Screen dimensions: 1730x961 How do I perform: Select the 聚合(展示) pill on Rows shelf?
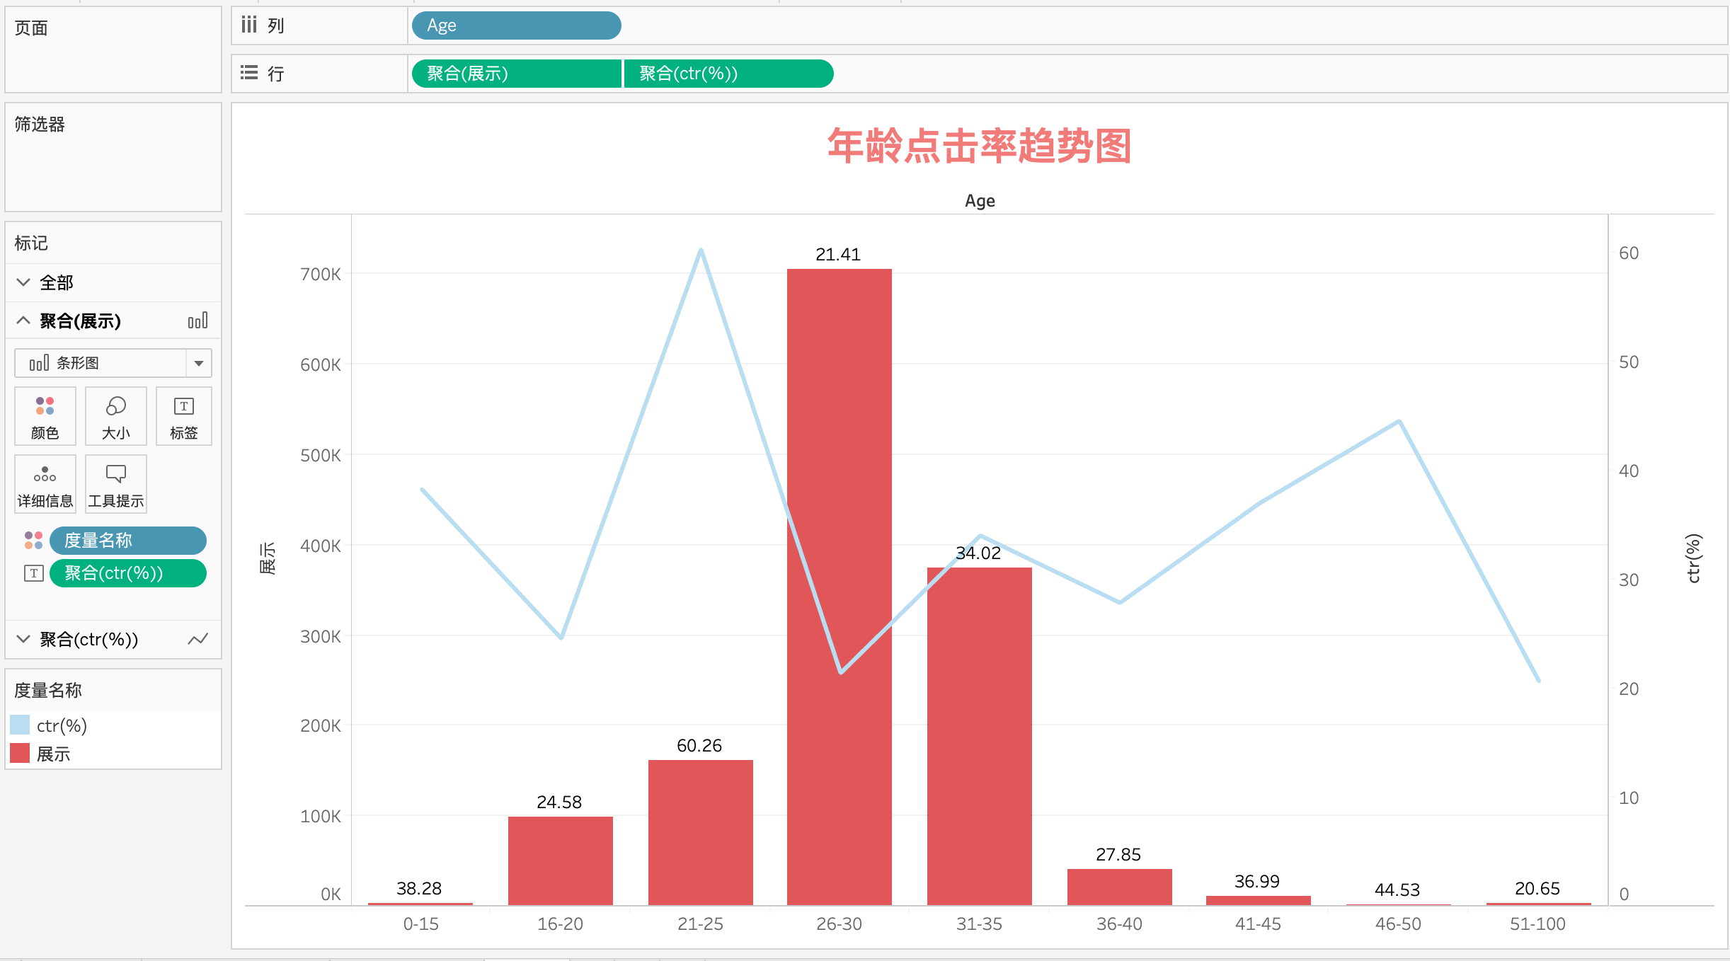[517, 74]
